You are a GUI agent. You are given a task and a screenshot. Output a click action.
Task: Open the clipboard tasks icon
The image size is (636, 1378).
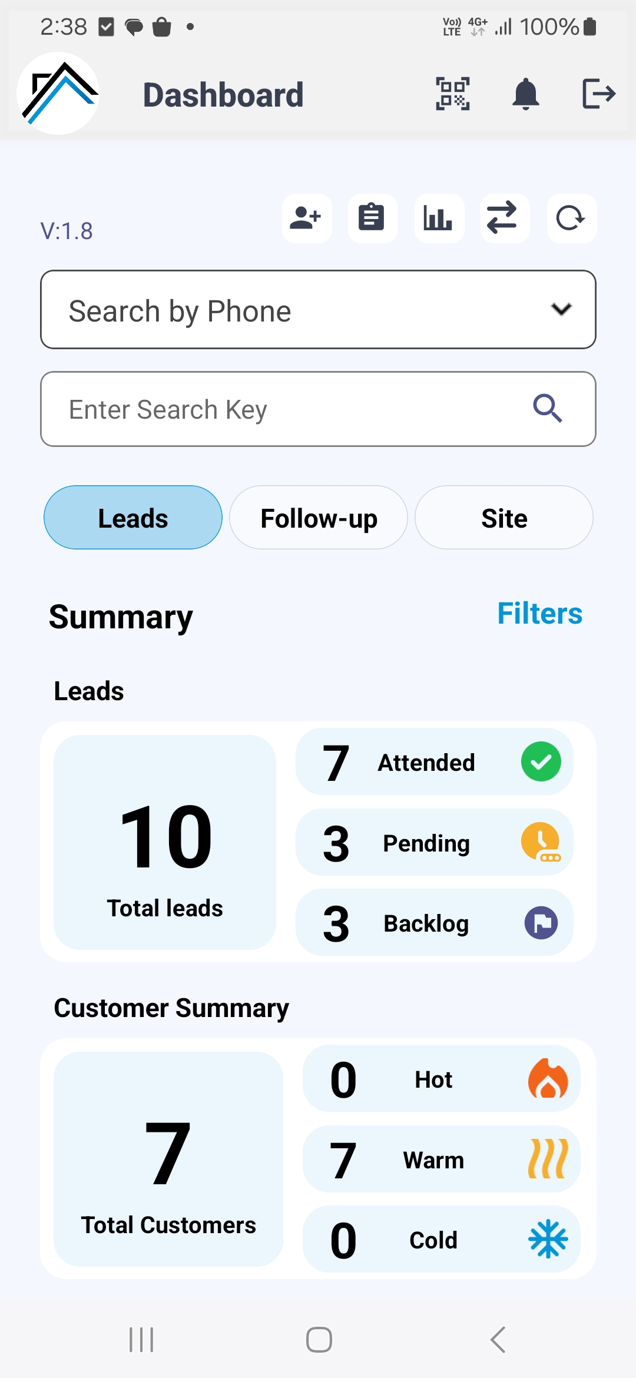(x=372, y=218)
